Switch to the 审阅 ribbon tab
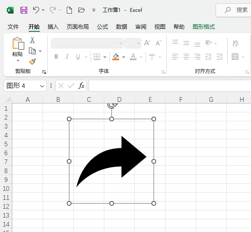Viewport: 251px width, 232px height. (x=141, y=27)
